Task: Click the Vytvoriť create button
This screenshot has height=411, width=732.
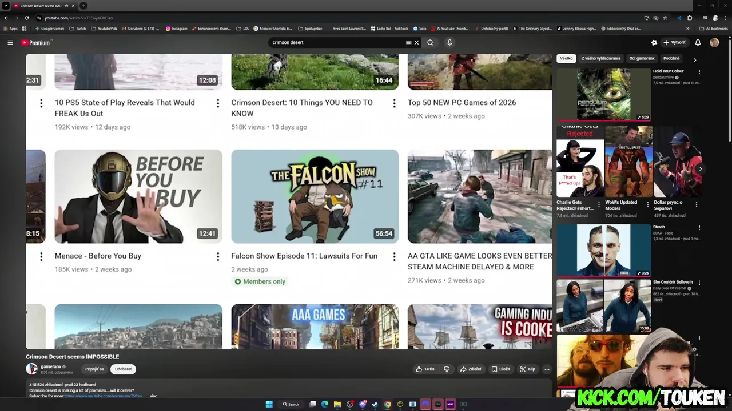Action: click(674, 42)
